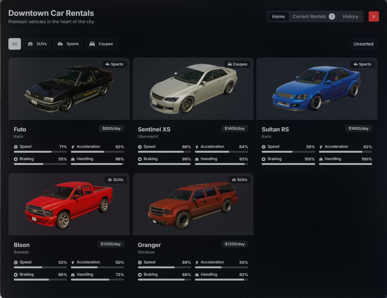This screenshot has width=387, height=298.
Task: Click the Ubermacht manufacturer label
Action: 148,137
